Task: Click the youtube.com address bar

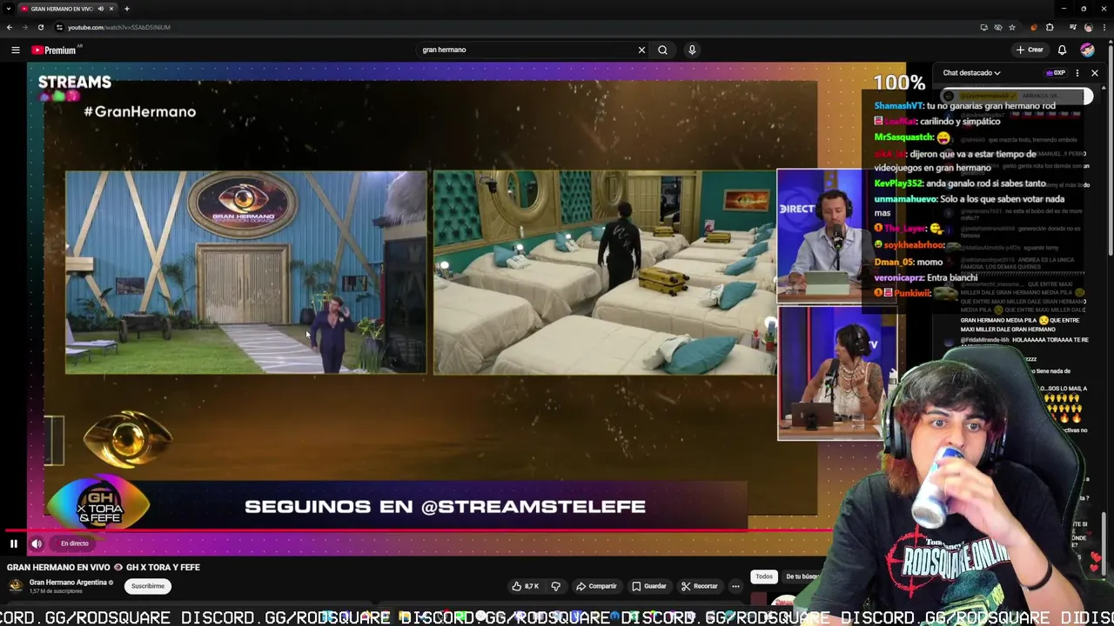Action: (513, 27)
